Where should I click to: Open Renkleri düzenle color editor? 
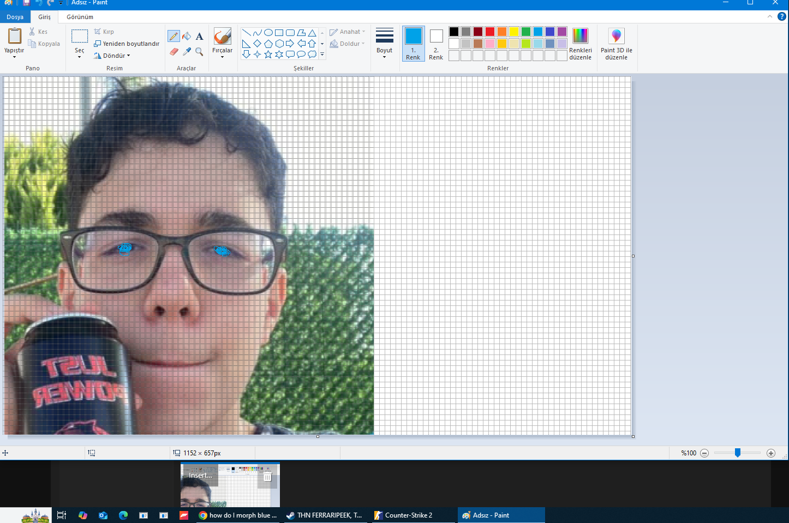[x=580, y=44]
